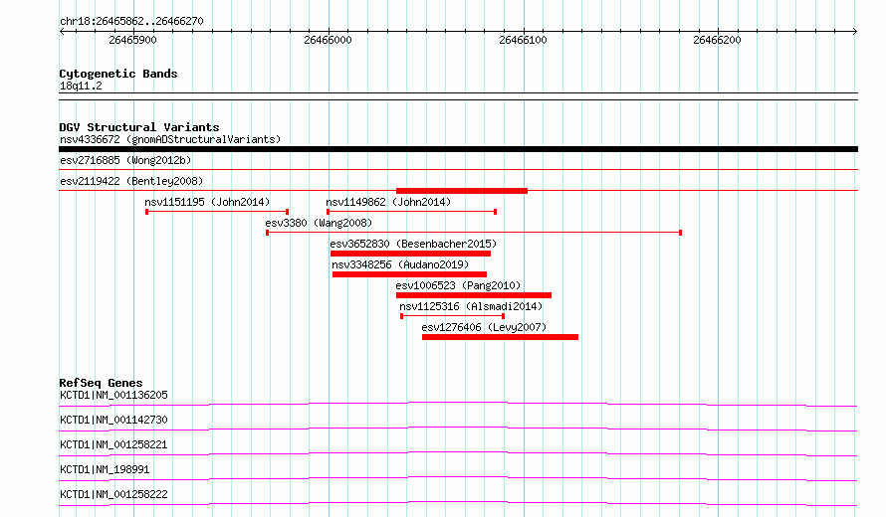Viewport: 886px width, 517px height.
Task: Open variant esv1006523 (Pang2010) label
Action: pos(458,285)
